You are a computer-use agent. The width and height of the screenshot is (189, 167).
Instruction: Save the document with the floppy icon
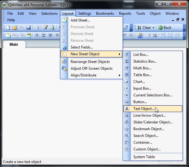(x=28, y=28)
